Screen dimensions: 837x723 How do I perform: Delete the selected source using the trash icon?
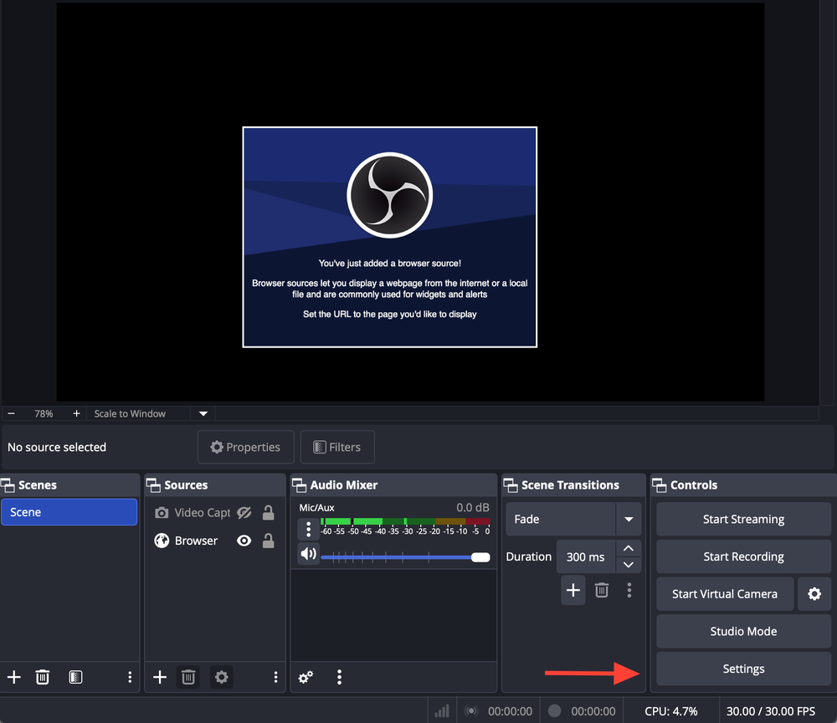188,677
